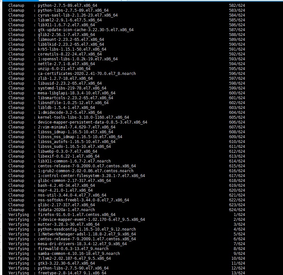Click the 10/624 verifying counter
The height and width of the screenshot is (275, 283).
(238, 258)
